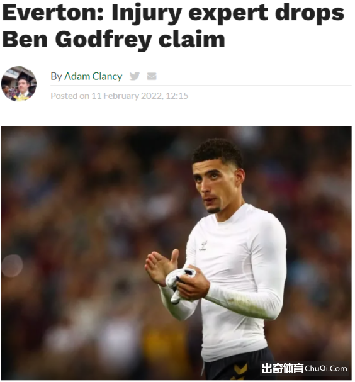
Task: Open the author's Twitter profile icon
Action: [x=135, y=76]
